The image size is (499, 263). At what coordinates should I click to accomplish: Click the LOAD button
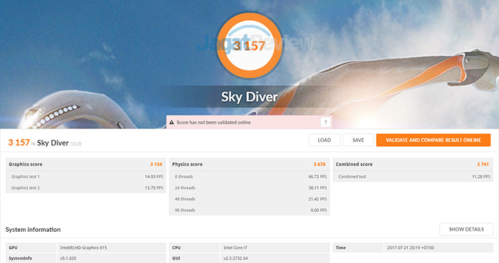pyautogui.click(x=324, y=140)
